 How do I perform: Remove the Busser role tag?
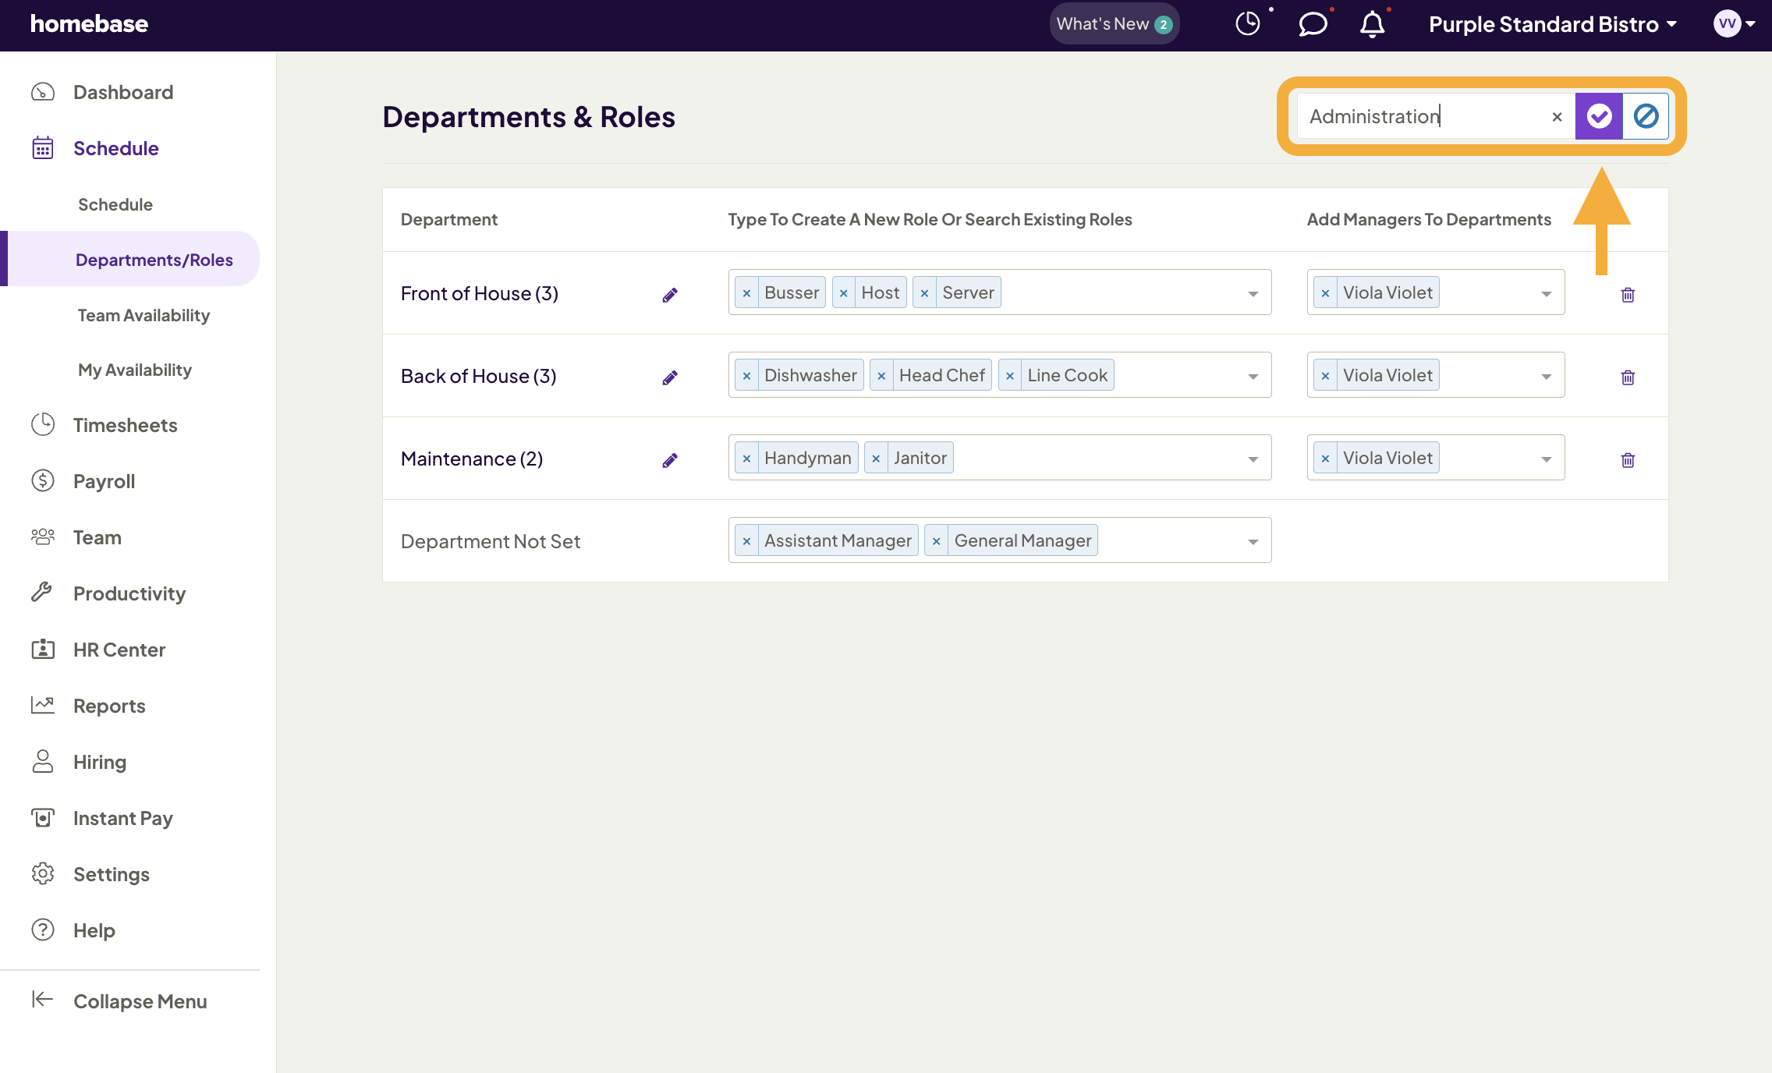click(x=747, y=292)
